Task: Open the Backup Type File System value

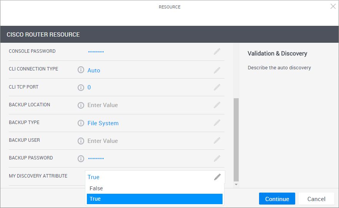Action: pyautogui.click(x=103, y=123)
